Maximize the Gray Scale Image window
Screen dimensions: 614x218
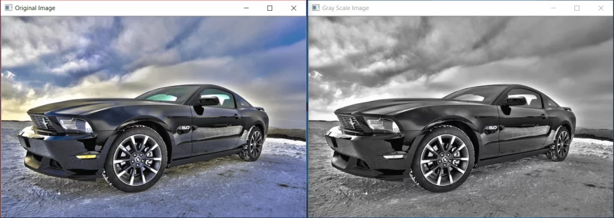[x=577, y=8]
